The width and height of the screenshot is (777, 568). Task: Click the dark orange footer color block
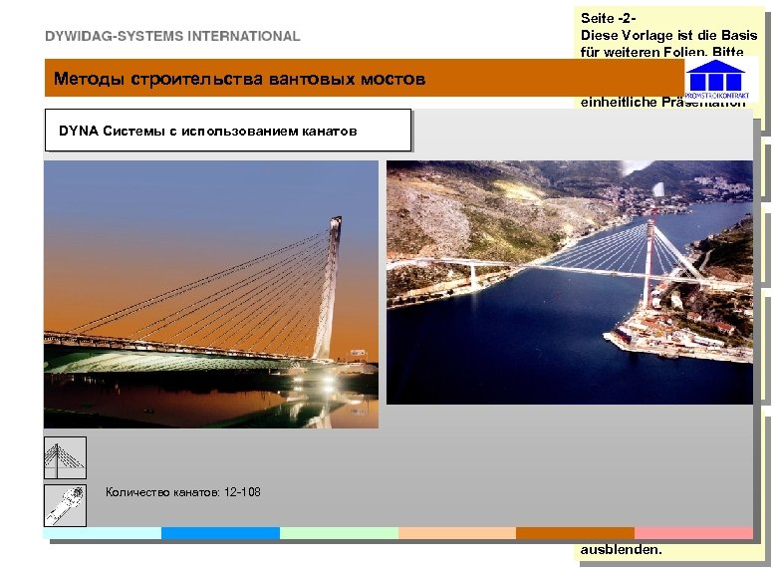click(x=576, y=533)
